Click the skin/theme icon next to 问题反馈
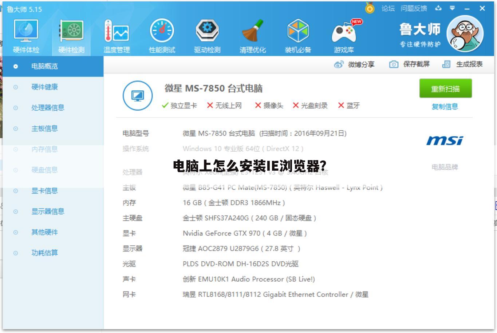This screenshot has width=497, height=333. click(438, 8)
